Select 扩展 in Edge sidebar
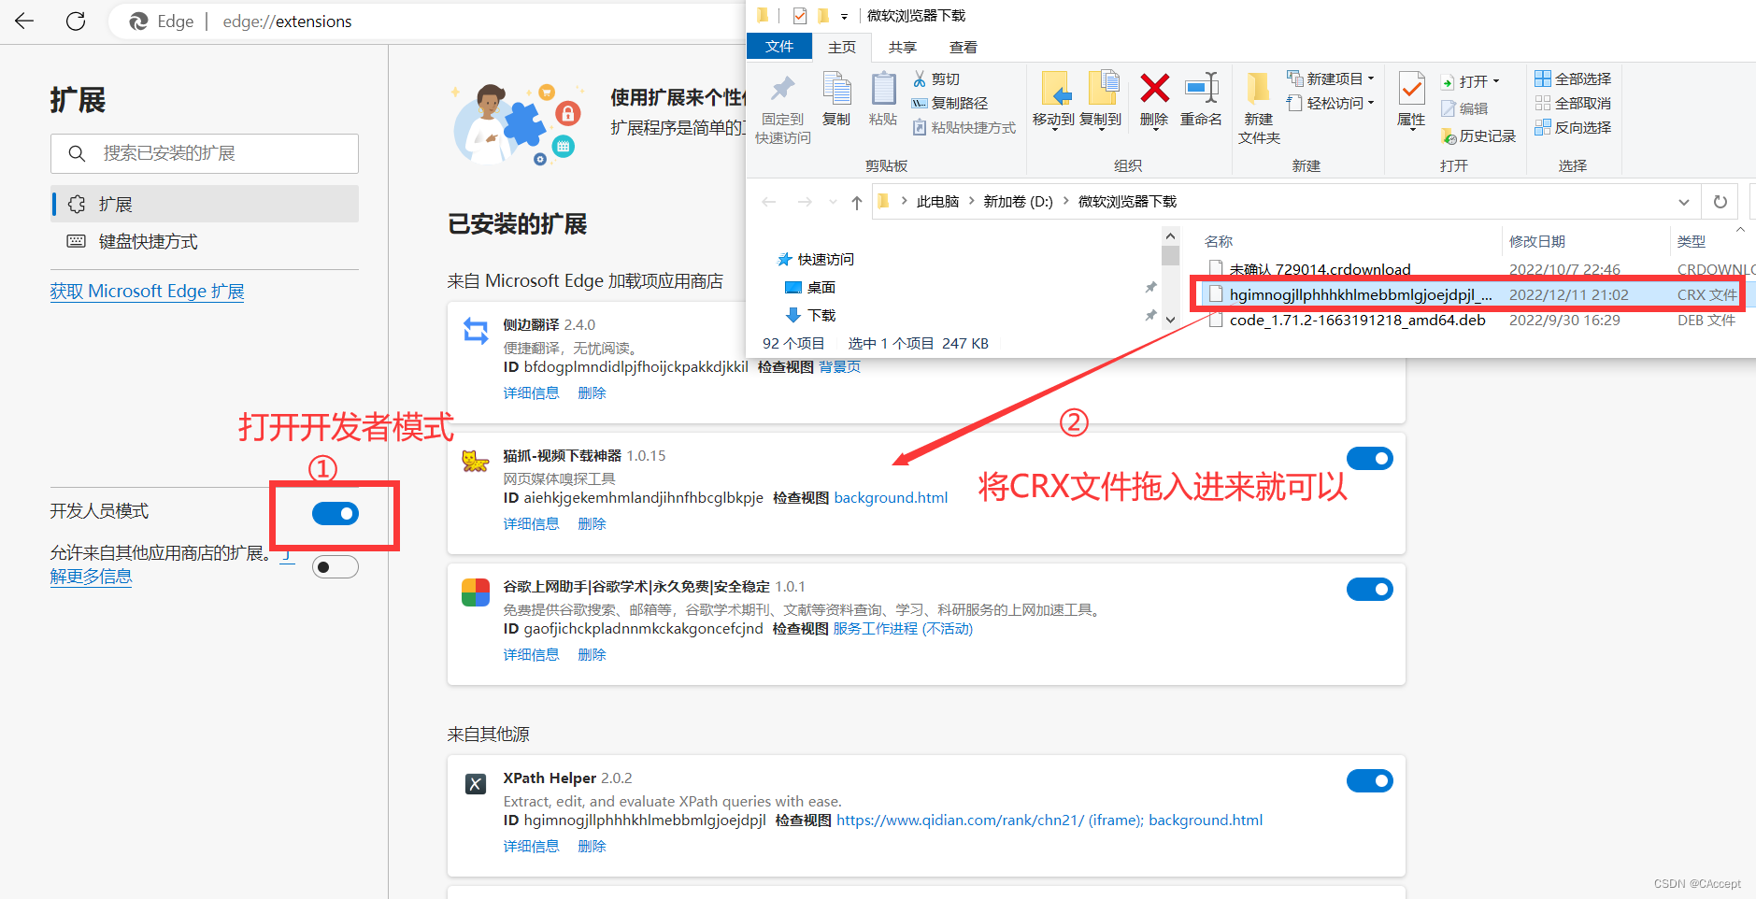This screenshot has width=1756, height=899. pos(205,204)
